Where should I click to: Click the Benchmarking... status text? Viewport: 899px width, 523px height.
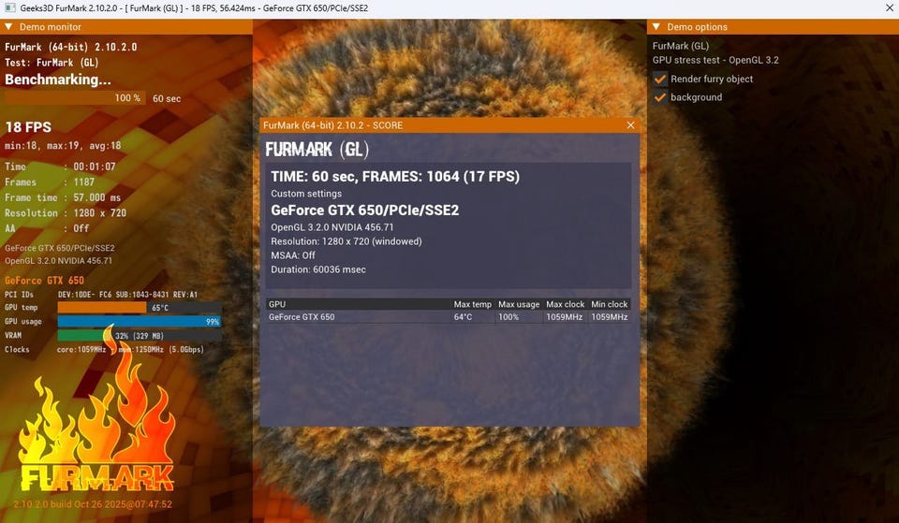(x=58, y=80)
